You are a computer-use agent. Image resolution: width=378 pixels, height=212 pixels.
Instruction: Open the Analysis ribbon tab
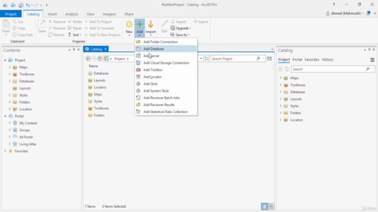[x=71, y=14]
